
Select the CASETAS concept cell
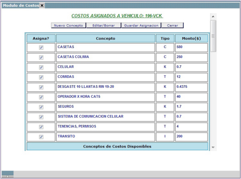click(106, 47)
